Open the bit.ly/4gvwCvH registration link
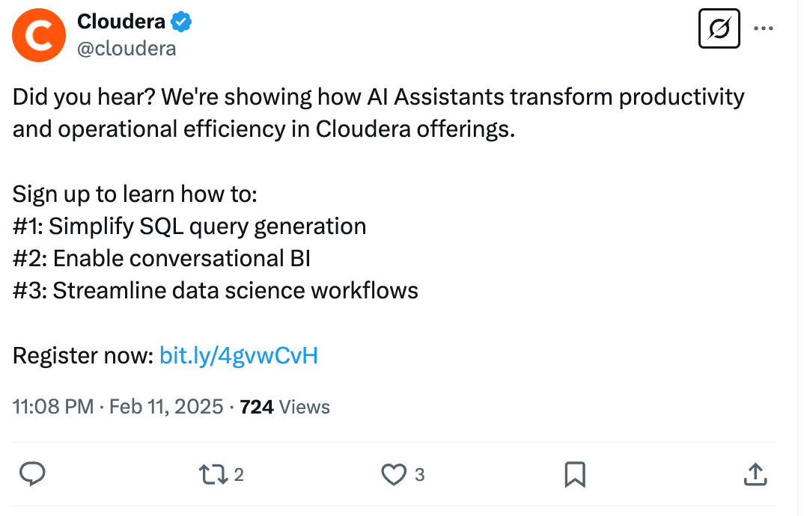The image size is (804, 516). coord(239,355)
